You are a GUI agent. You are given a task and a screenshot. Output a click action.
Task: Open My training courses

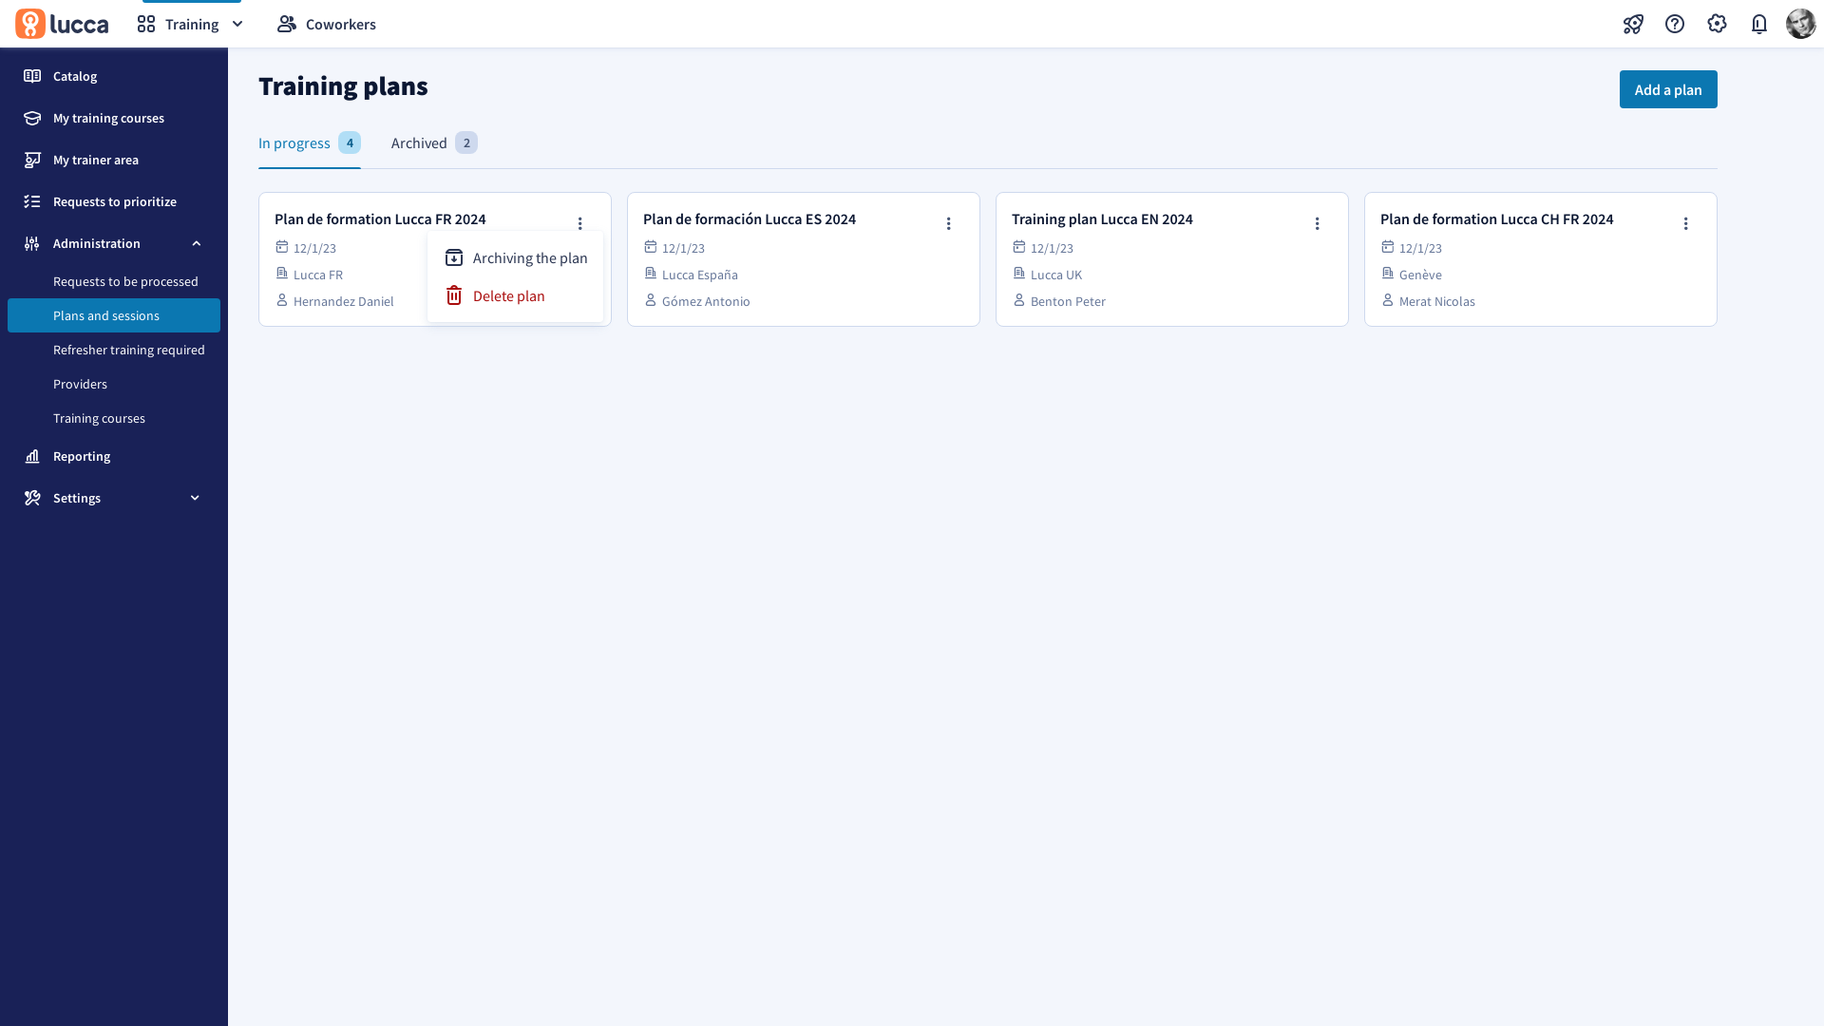coord(114,118)
